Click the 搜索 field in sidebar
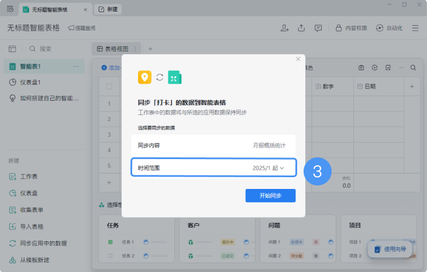 coord(40,49)
